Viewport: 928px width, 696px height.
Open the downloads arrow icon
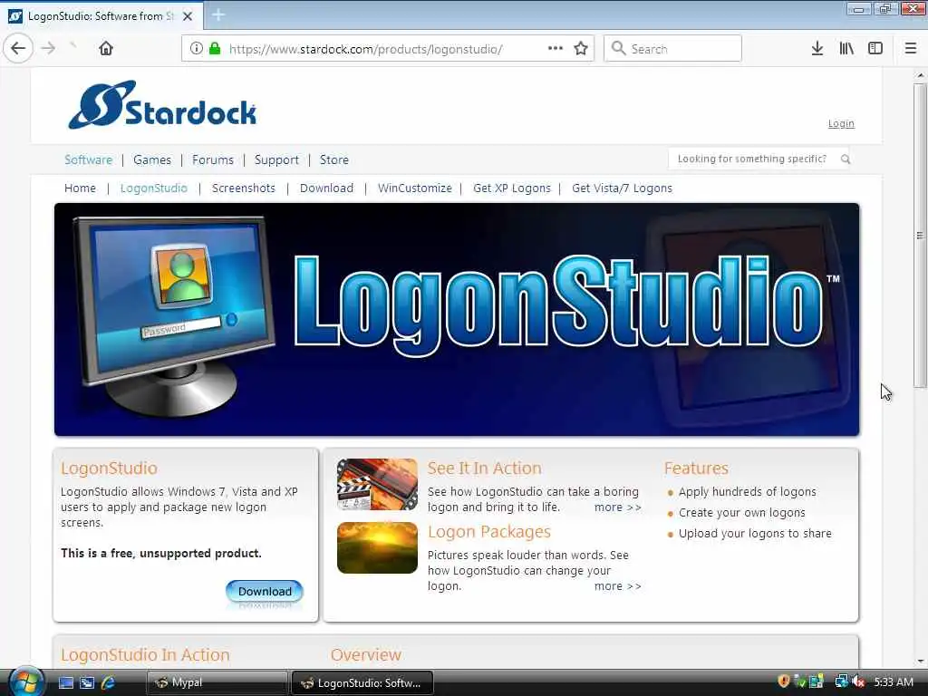coord(817,49)
